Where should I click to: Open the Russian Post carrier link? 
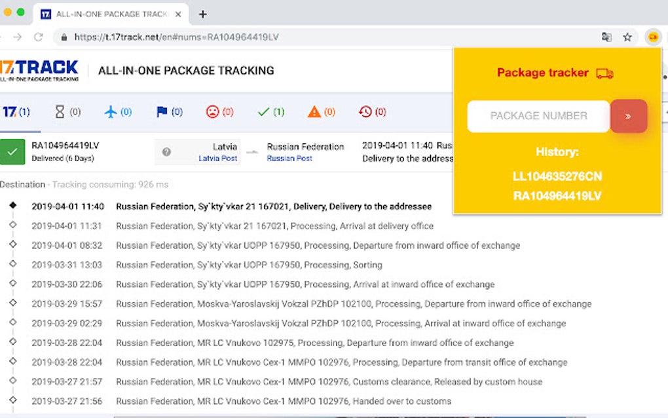(x=289, y=159)
